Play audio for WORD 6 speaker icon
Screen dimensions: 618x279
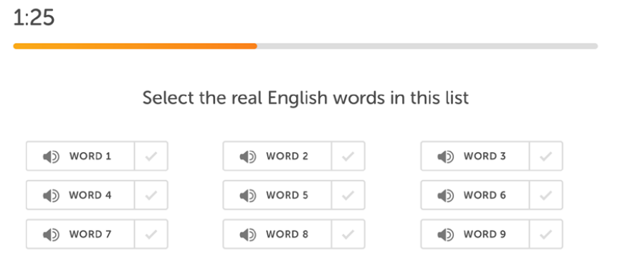coord(446,196)
